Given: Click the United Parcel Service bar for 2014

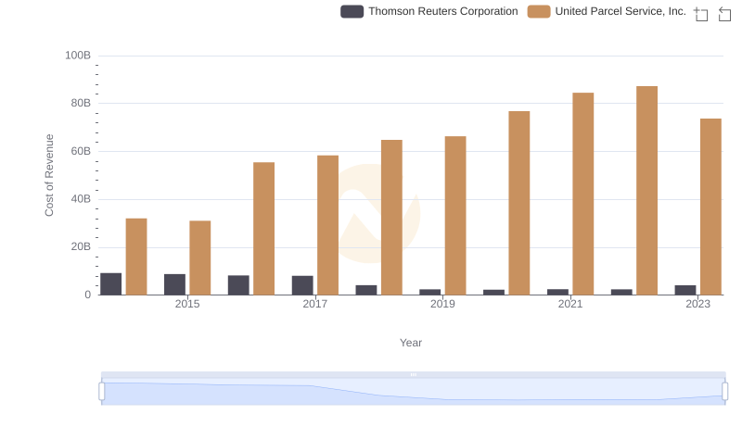Looking at the screenshot, I should click(x=136, y=257).
